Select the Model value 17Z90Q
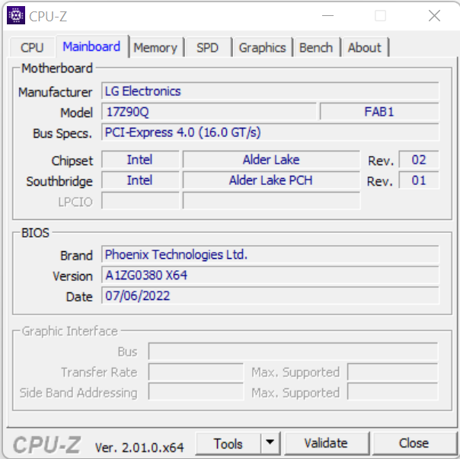The width and height of the screenshot is (460, 459). coord(209,111)
